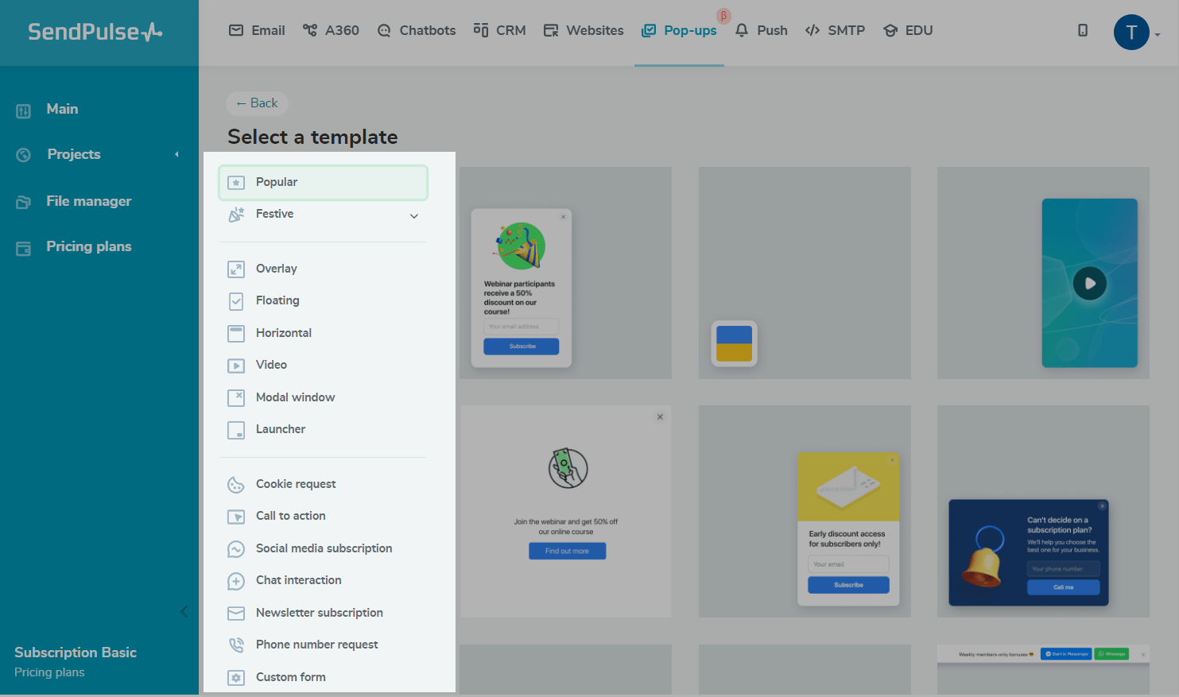Select the Pop-ups tab
Screen dimensions: 1179x697
pos(680,30)
